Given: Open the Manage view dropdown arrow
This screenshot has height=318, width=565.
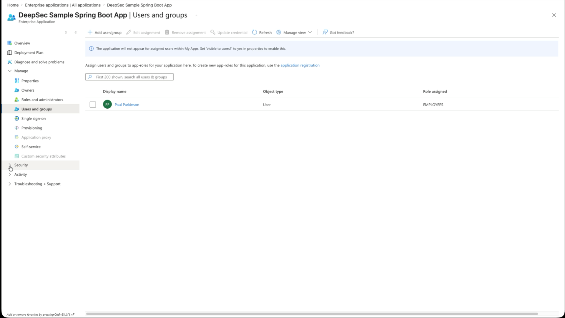Looking at the screenshot, I should point(310,32).
